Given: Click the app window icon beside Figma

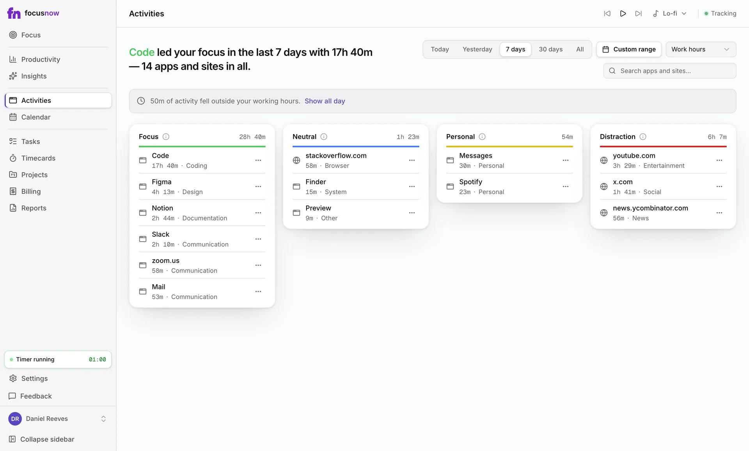Looking at the screenshot, I should click(143, 187).
